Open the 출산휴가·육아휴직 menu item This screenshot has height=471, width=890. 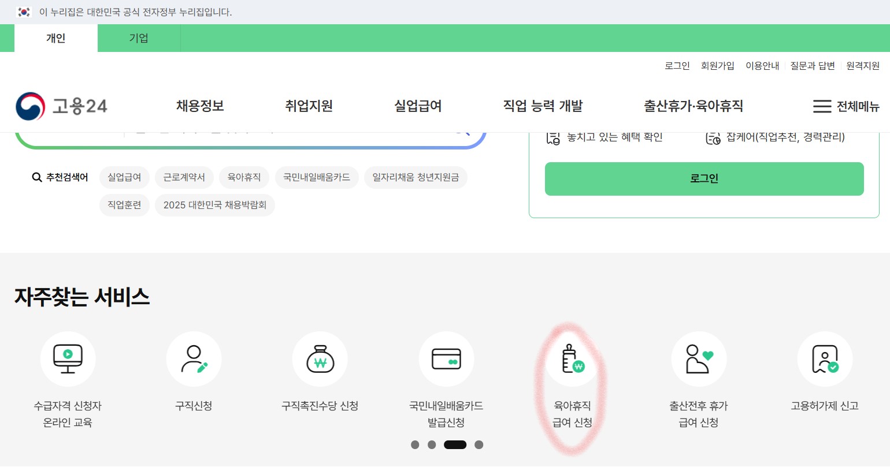click(x=693, y=106)
